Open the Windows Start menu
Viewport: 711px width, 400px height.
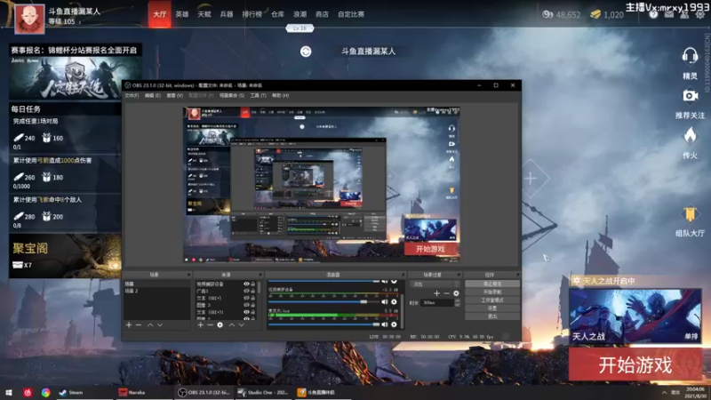9,392
